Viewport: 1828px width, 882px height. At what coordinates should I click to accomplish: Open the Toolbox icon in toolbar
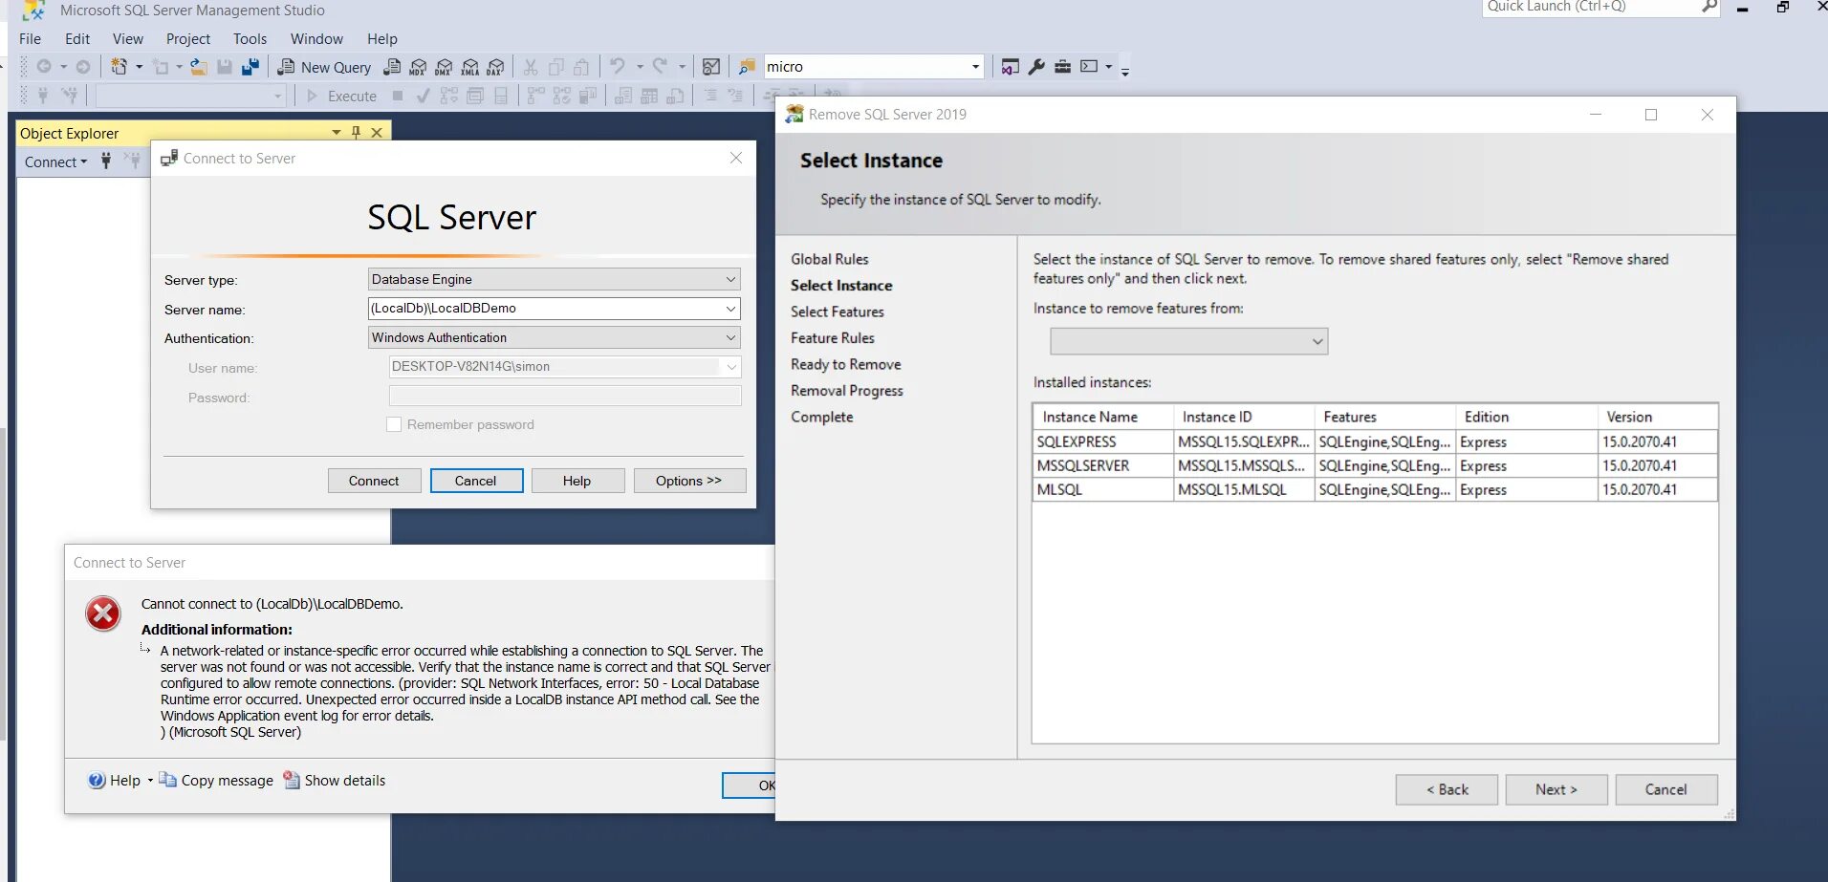click(x=1062, y=67)
